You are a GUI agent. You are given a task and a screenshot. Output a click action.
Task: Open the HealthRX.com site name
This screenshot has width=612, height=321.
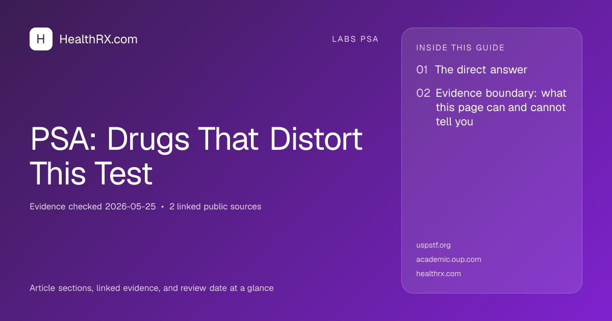[x=98, y=39]
